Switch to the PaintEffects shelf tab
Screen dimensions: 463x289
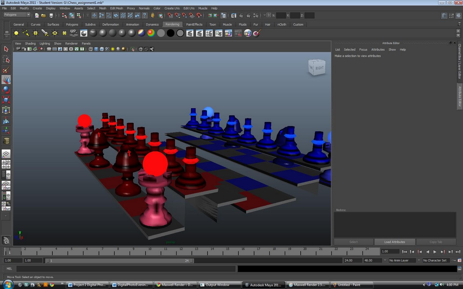[194, 25]
